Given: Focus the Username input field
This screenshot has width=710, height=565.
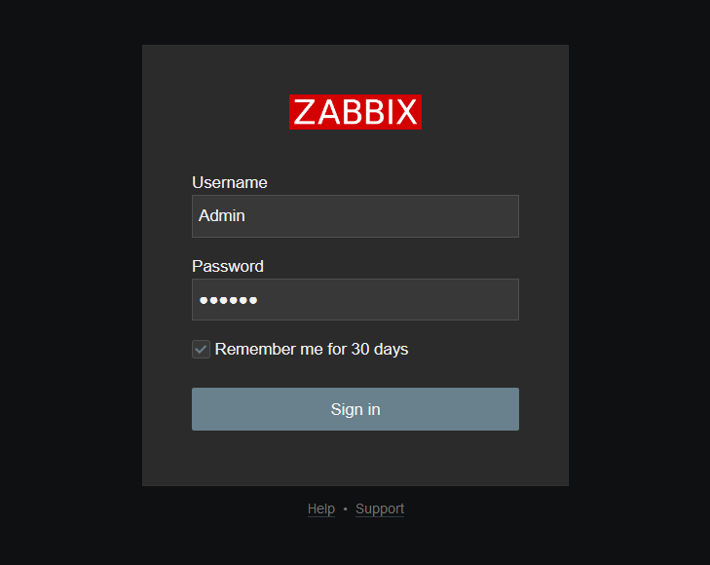Looking at the screenshot, I should 355,216.
